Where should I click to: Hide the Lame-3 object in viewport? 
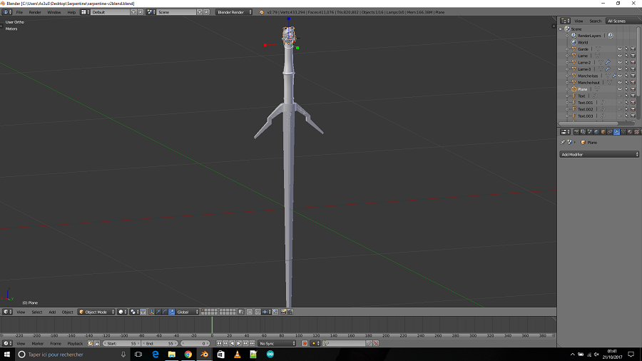(619, 69)
